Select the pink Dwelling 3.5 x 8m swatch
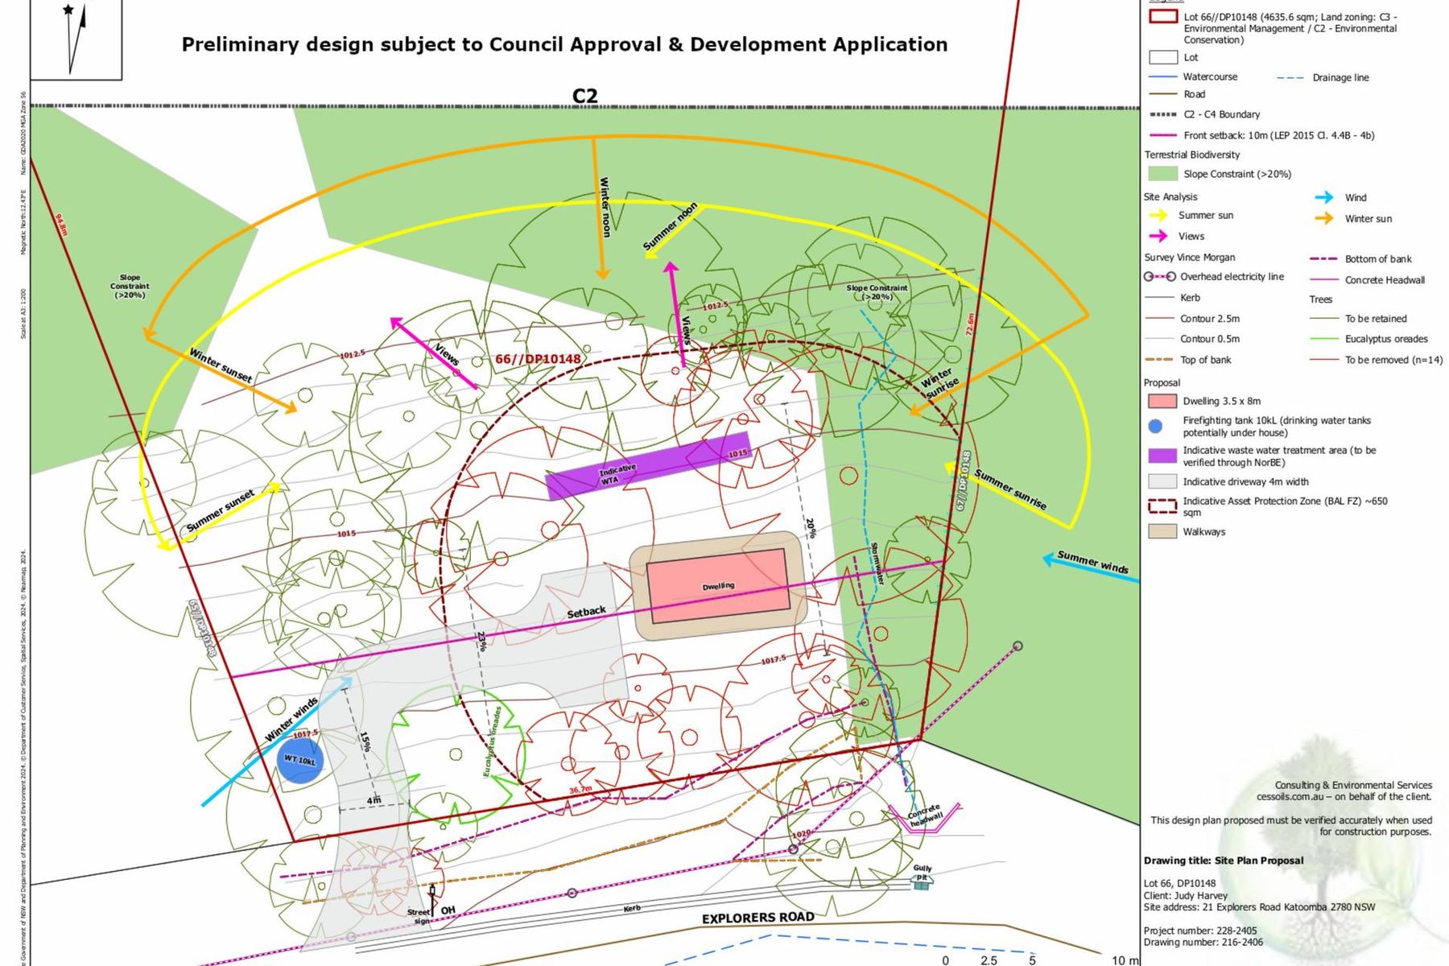The width and height of the screenshot is (1449, 966). (1162, 401)
